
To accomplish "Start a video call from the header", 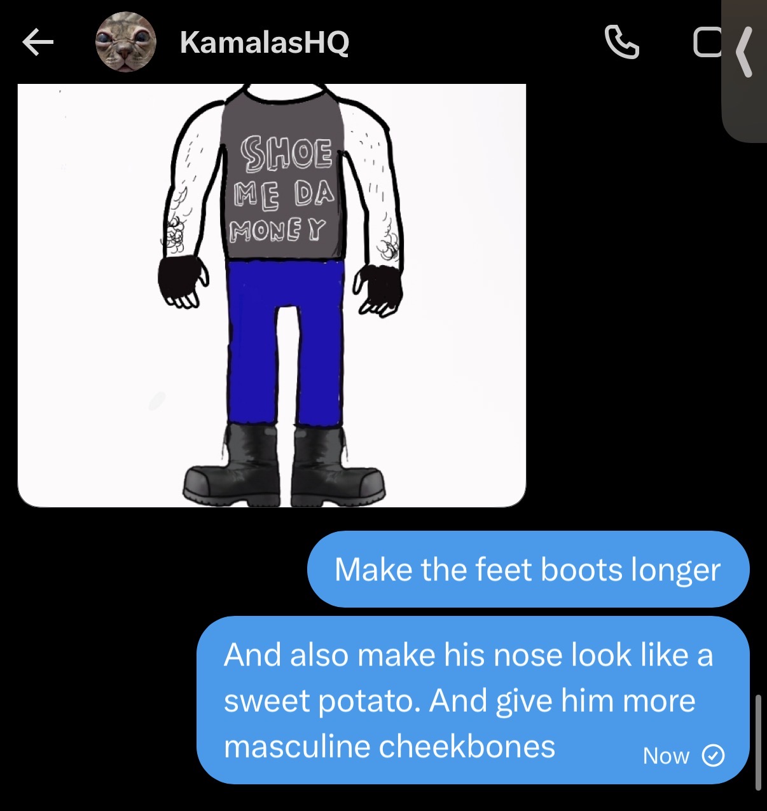I will point(707,42).
